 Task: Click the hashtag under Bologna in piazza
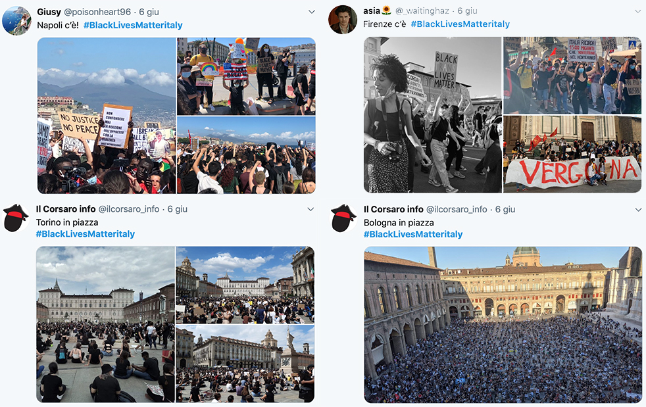(x=413, y=234)
